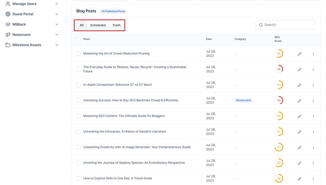This screenshot has height=185, width=326.
Task: Click the search magnifier icon
Action: [261, 25]
